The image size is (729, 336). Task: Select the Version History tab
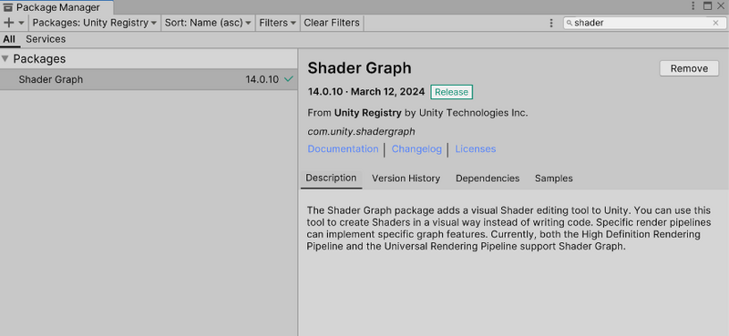406,178
